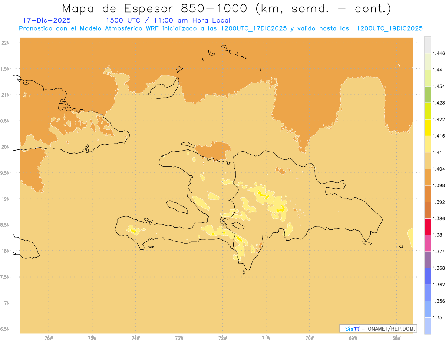Screen dimensions: 445x343
Task: Click the colorbar value 1.368
Action: pyautogui.click(x=439, y=268)
